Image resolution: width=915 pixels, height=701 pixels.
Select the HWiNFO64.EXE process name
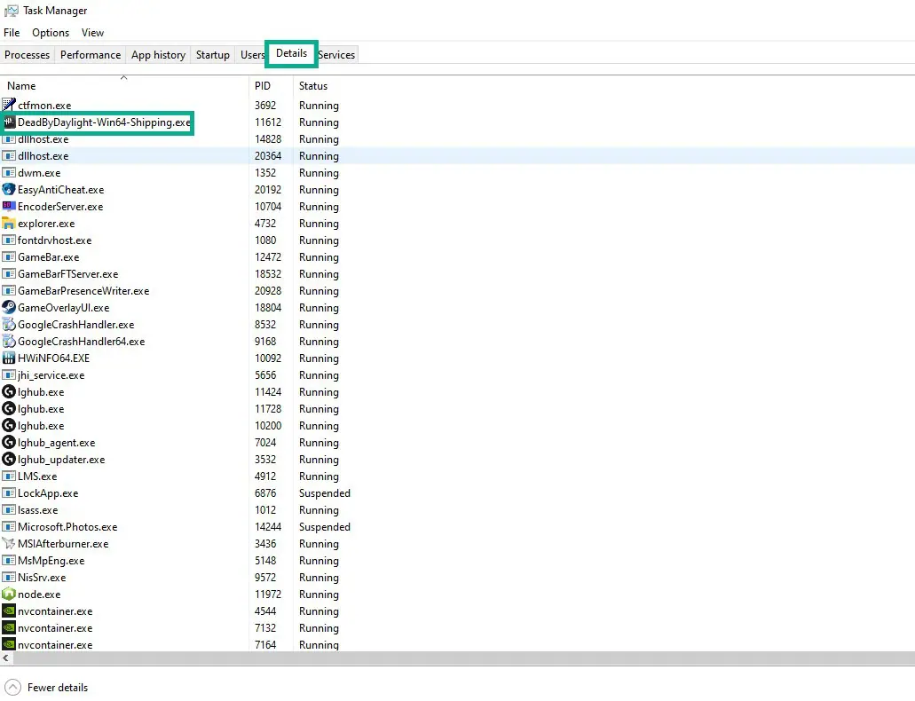coord(53,358)
